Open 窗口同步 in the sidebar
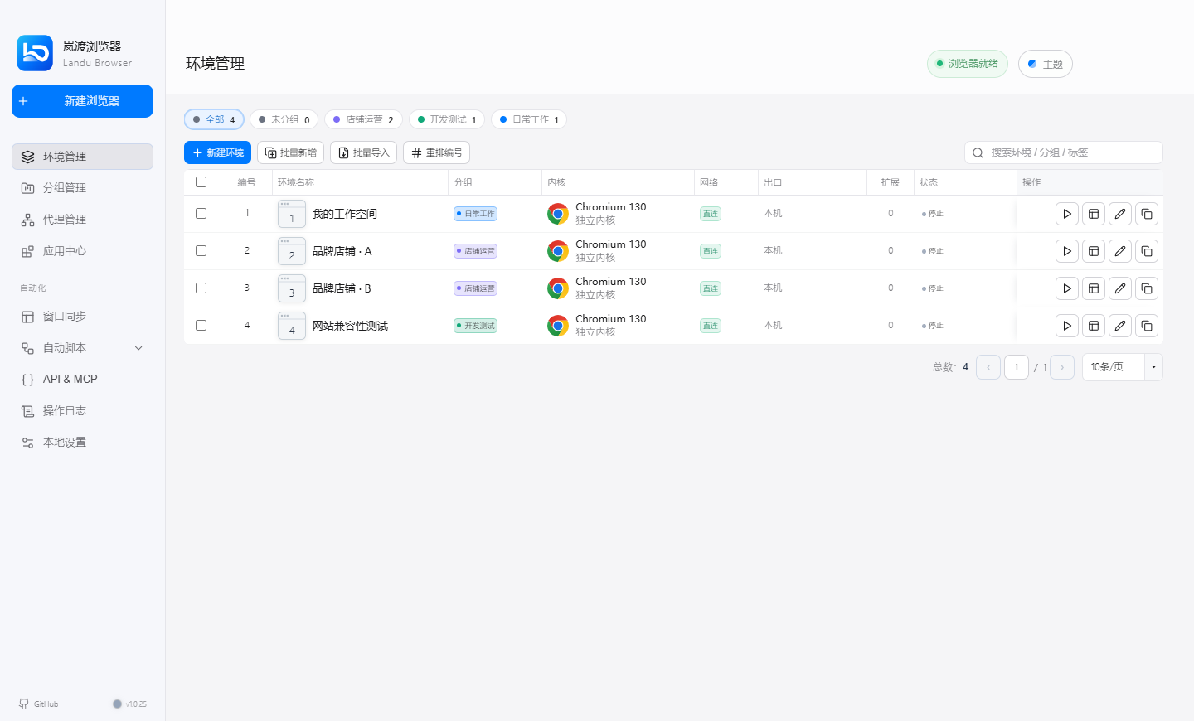 tap(82, 317)
